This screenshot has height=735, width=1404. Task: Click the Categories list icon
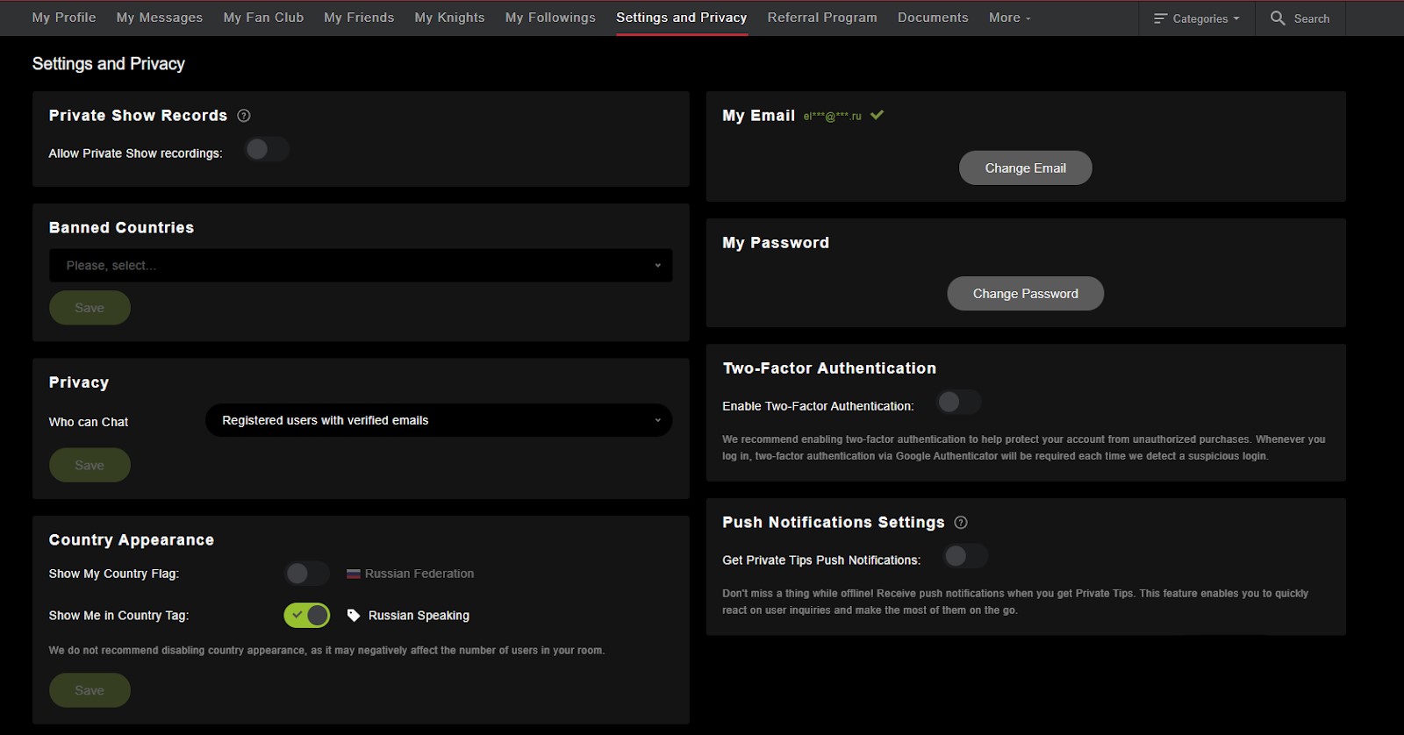click(1160, 18)
